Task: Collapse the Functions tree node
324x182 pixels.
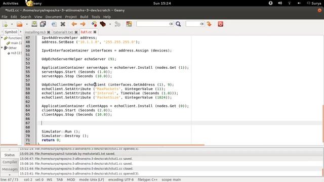Action: tap(2, 38)
